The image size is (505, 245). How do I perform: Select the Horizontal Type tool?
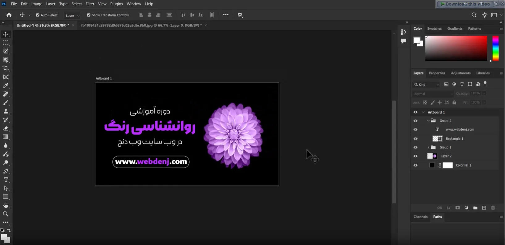(x=6, y=180)
